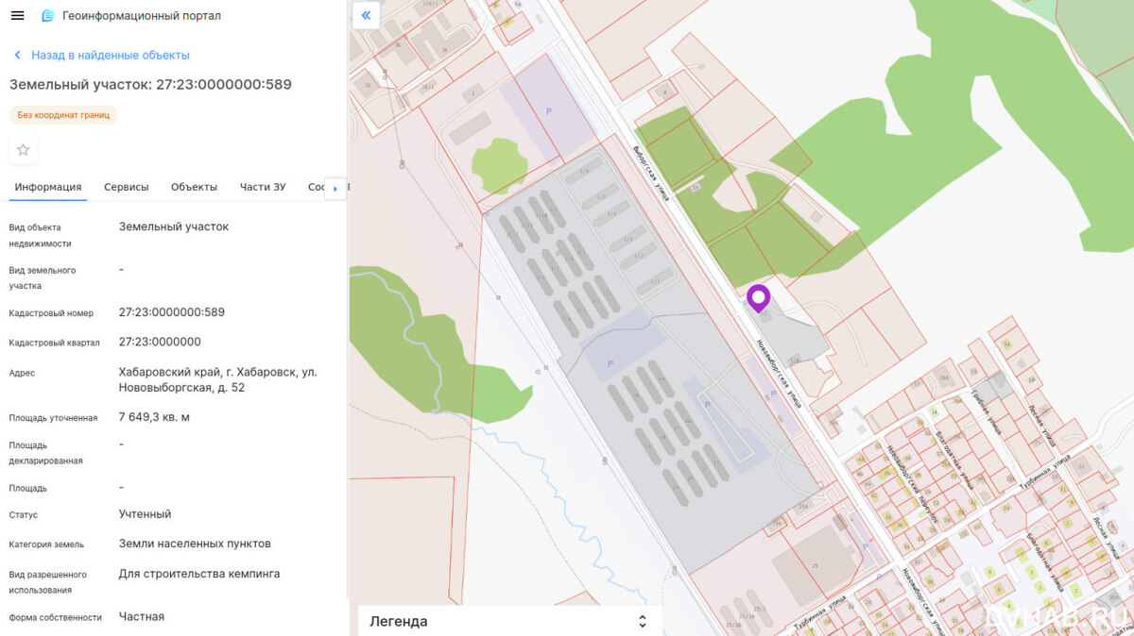Viewport: 1134px width, 636px height.
Task: Click the back arrow icon beside Назад
Action: click(17, 56)
